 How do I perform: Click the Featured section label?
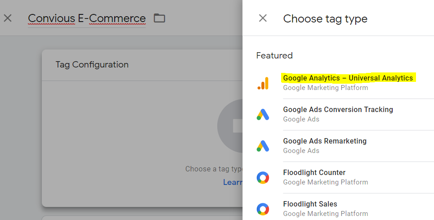pos(274,55)
